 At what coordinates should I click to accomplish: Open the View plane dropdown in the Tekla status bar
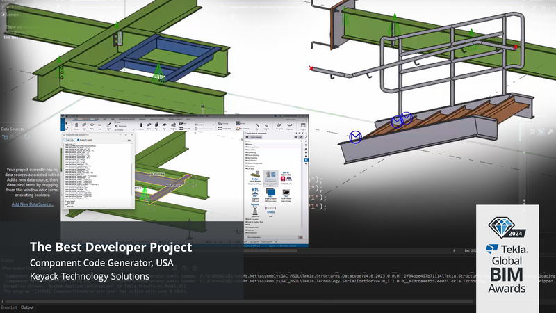254,241
